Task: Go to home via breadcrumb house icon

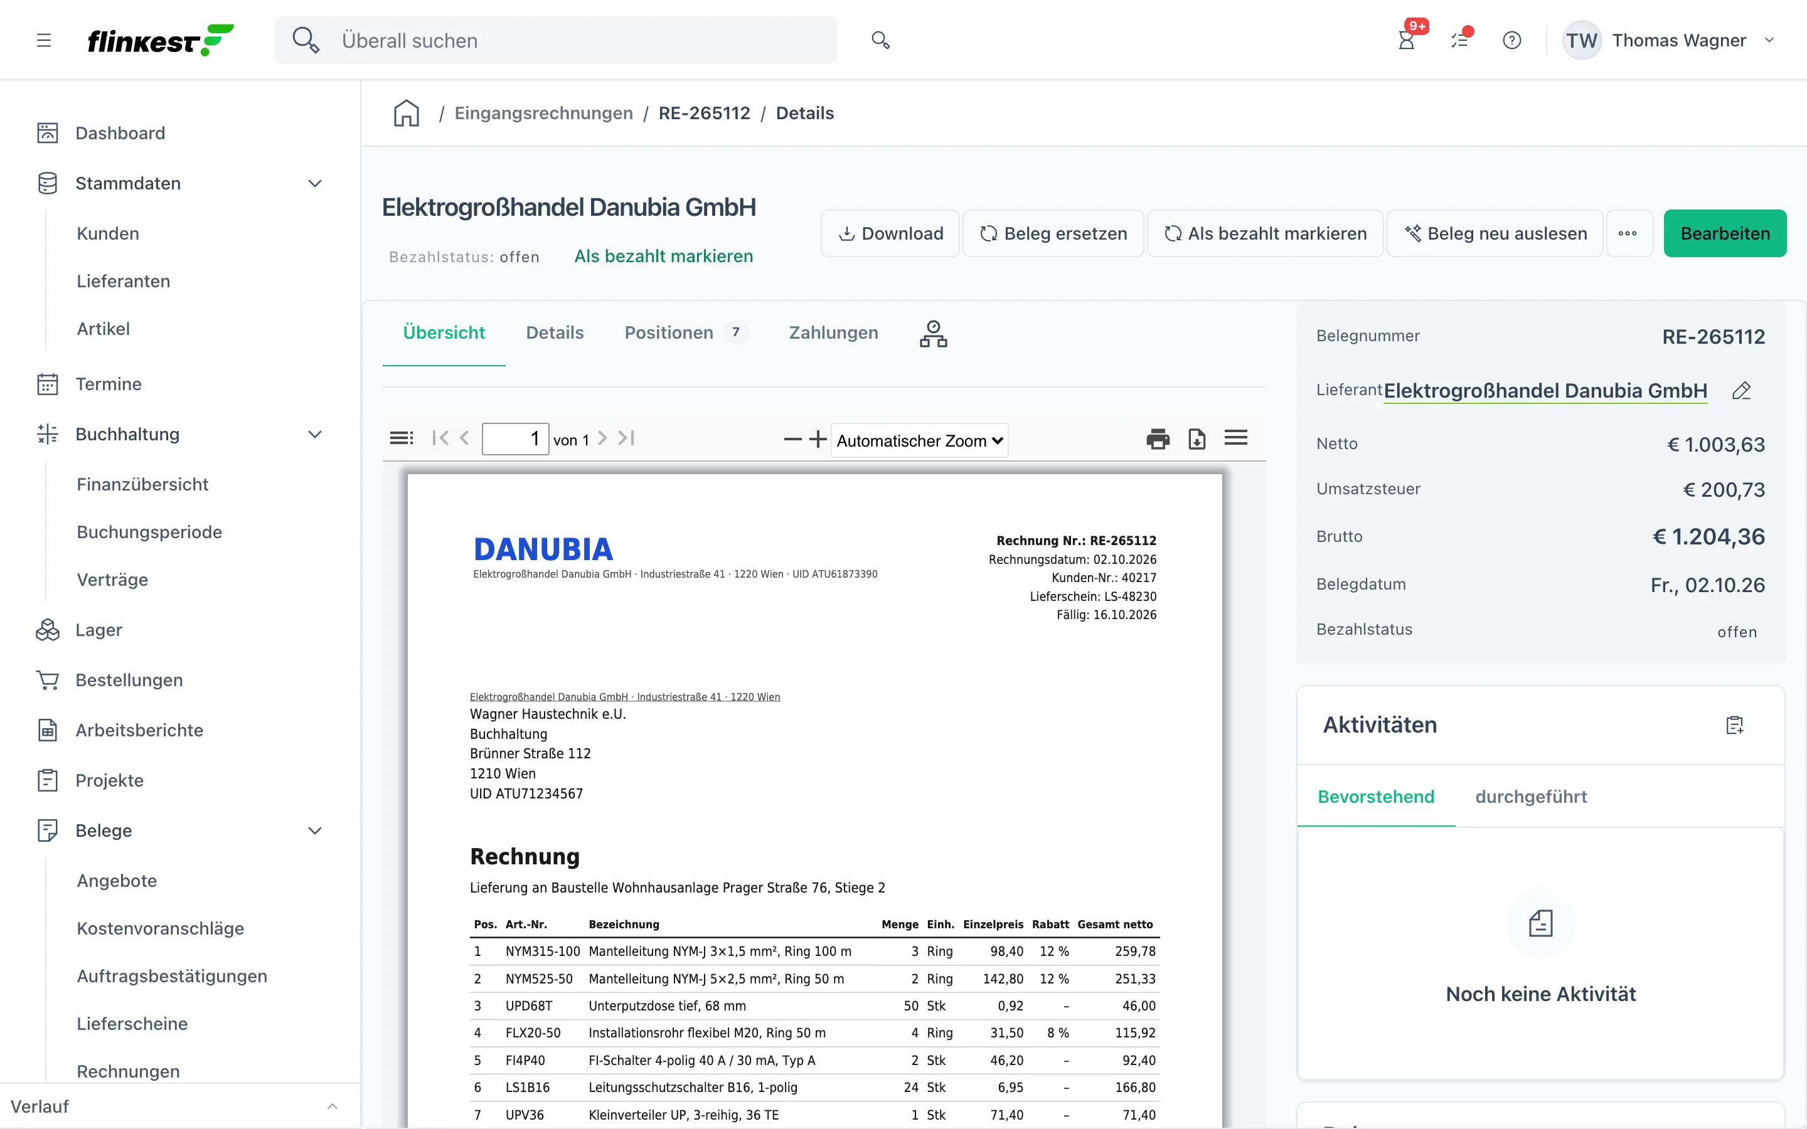Action: coord(406,114)
